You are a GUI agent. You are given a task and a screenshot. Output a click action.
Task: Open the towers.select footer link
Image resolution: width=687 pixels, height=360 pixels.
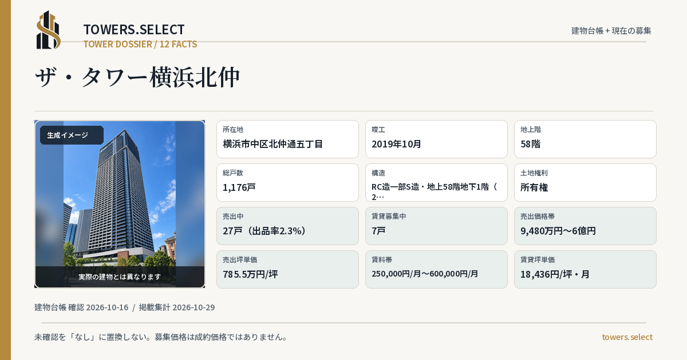pos(627,337)
